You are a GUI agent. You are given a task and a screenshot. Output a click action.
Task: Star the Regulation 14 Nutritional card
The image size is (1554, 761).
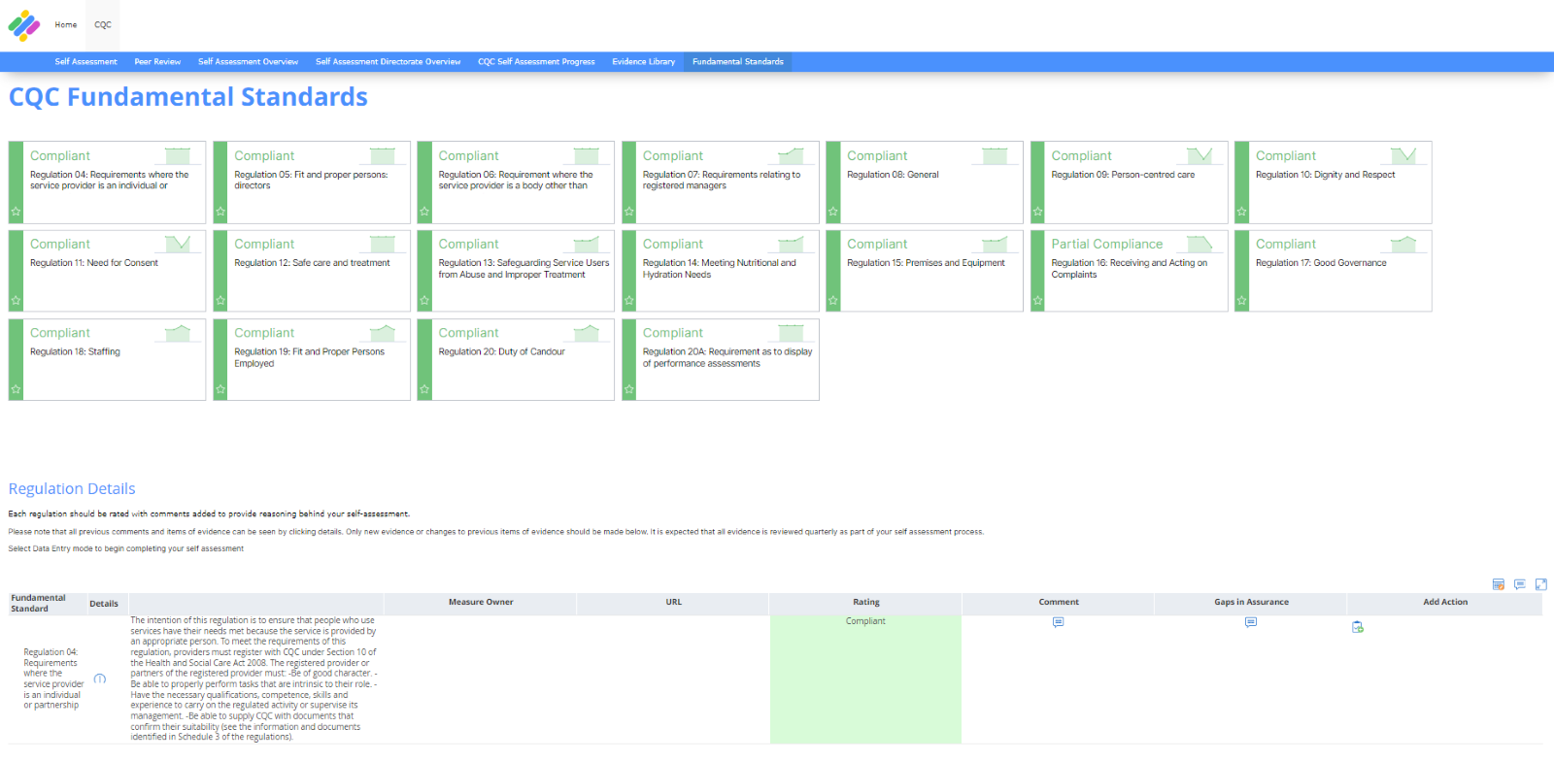629,301
